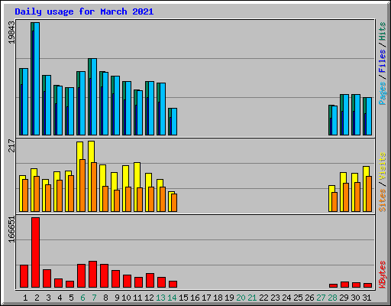
Task: Click the KBytes legend label
Action: (x=383, y=275)
